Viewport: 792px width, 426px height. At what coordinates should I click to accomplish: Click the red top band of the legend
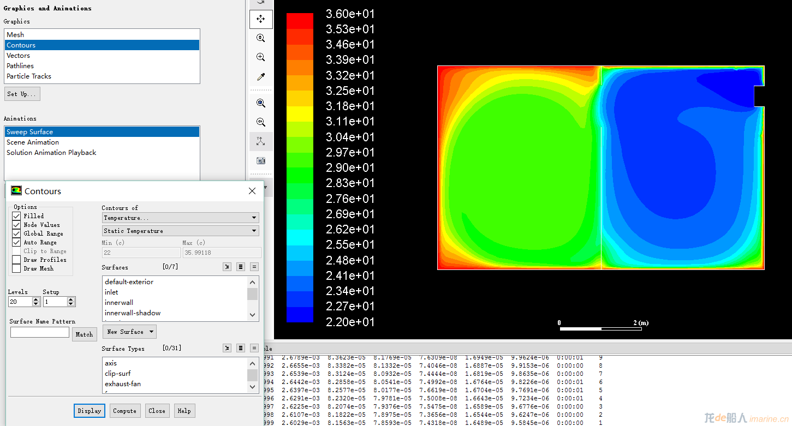(x=300, y=21)
